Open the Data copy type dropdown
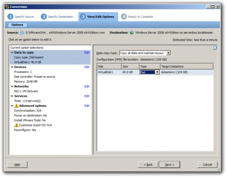The height and width of the screenshot is (177, 226). click(x=168, y=53)
